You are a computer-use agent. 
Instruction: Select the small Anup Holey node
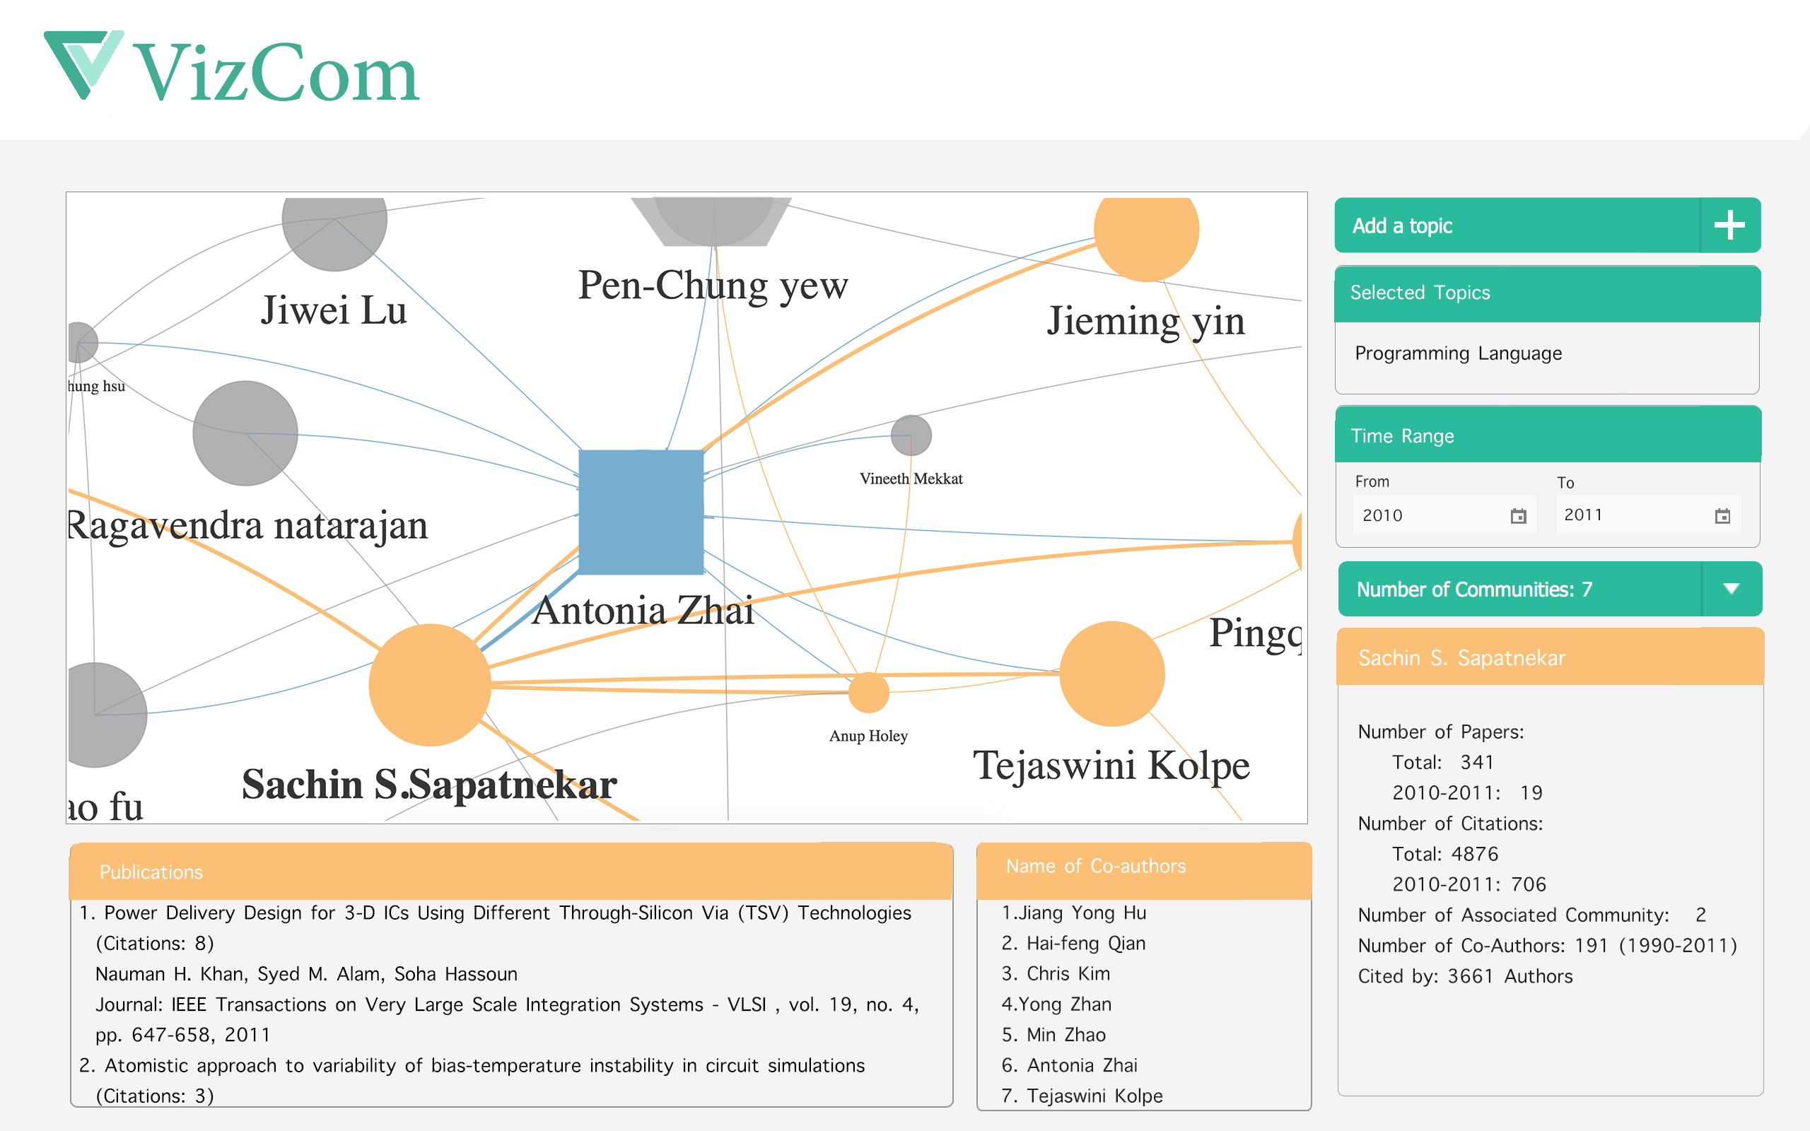click(868, 693)
